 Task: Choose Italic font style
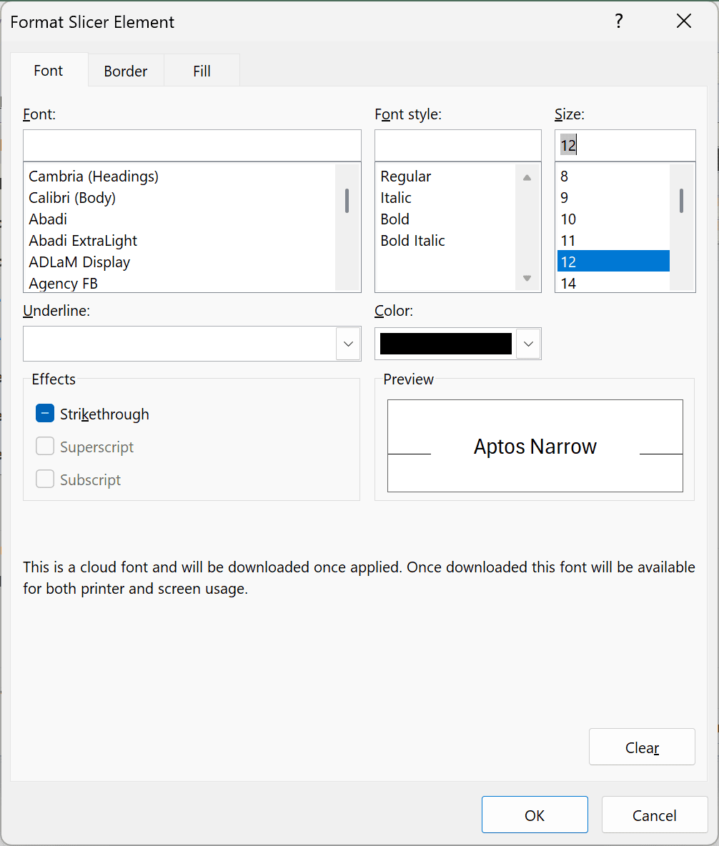pyautogui.click(x=446, y=197)
